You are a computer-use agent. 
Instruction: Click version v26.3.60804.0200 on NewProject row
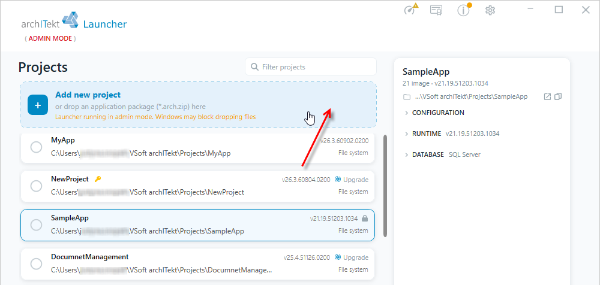tap(306, 180)
